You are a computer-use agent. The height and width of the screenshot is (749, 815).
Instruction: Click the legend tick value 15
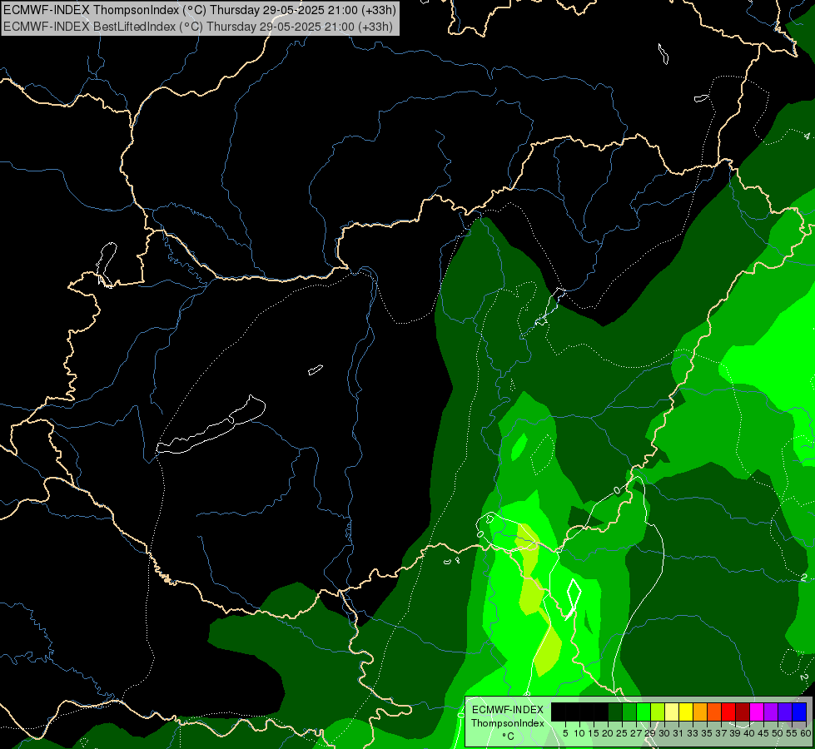[x=594, y=733]
